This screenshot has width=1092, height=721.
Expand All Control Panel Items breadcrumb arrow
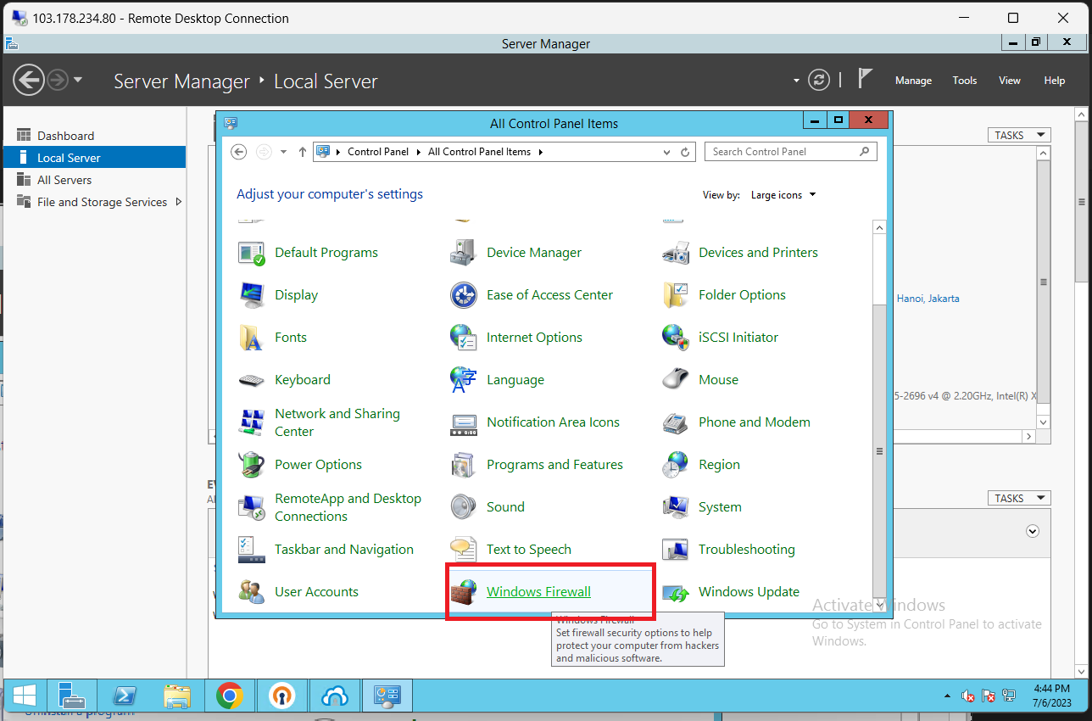[540, 152]
